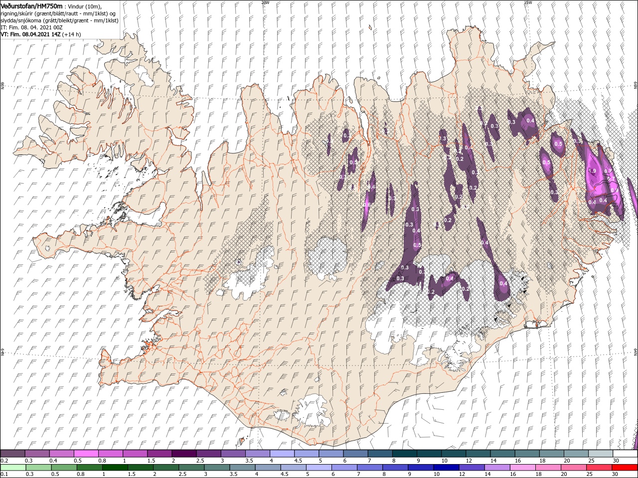Pick the darkest green 1 swatch in bottom legend row
The width and height of the screenshot is (638, 478).
point(115,468)
